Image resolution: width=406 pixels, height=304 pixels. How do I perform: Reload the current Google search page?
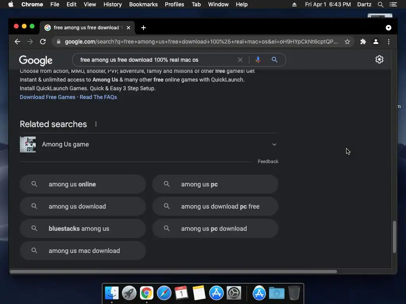[43, 42]
